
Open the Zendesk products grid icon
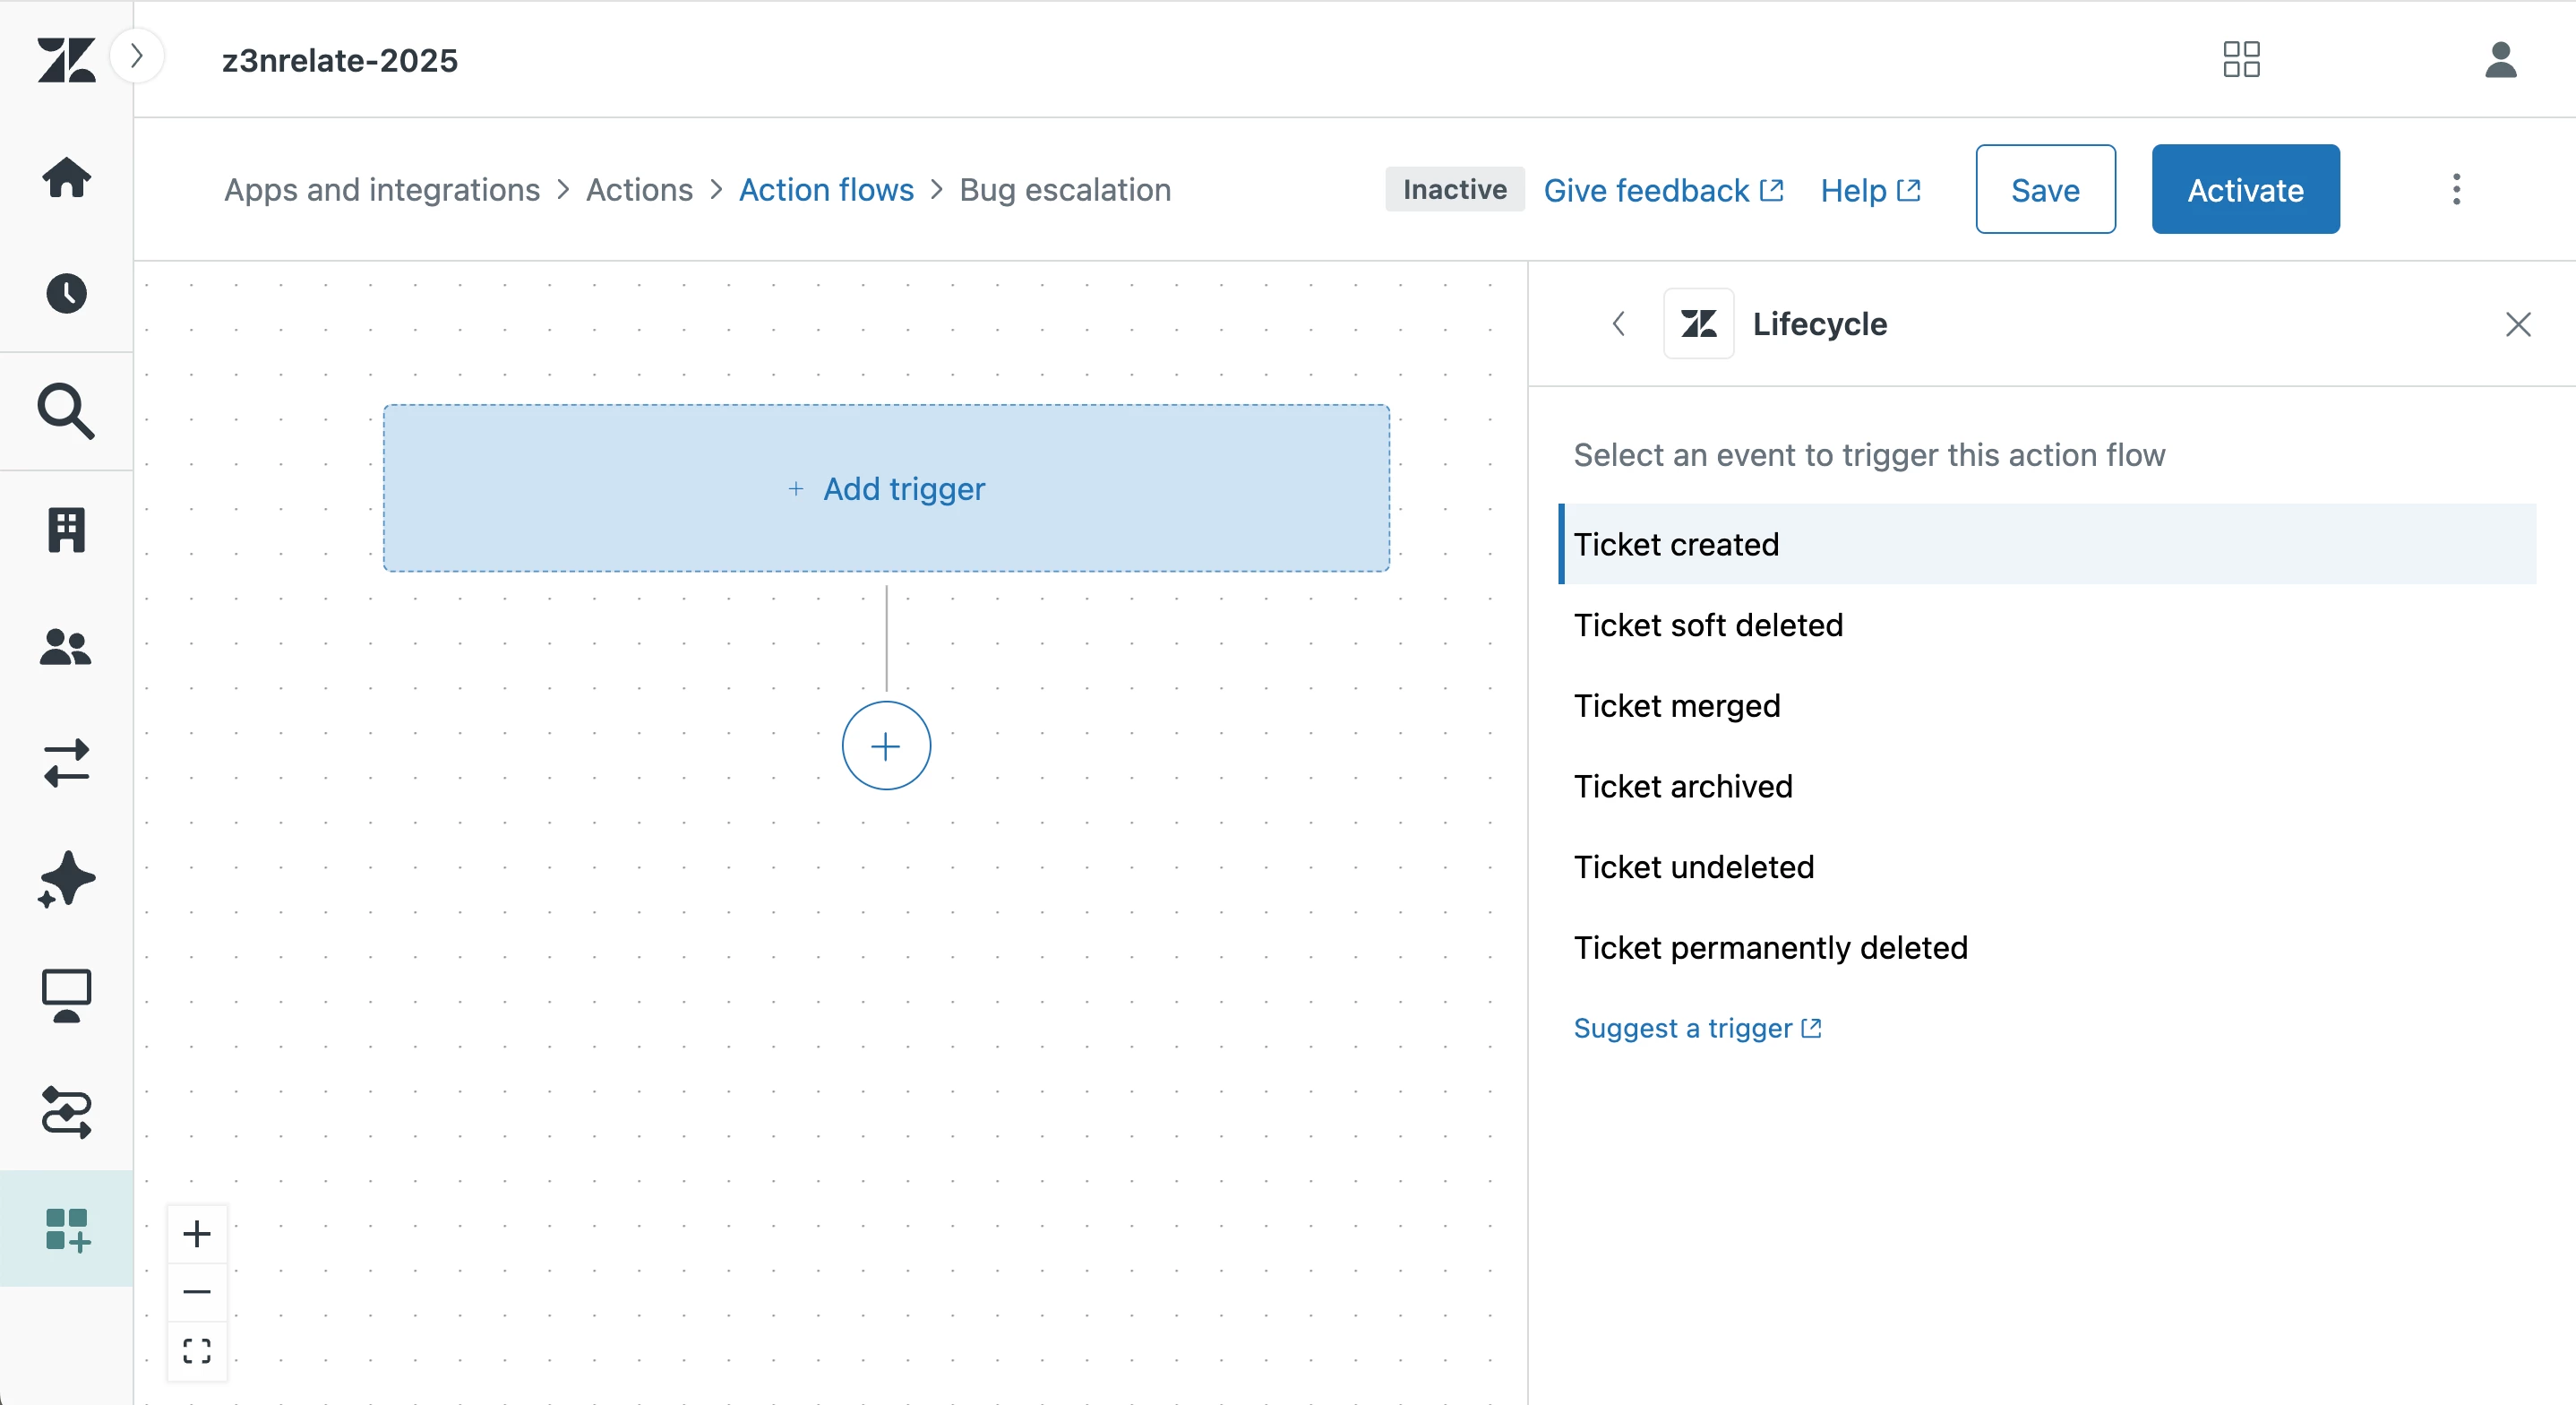[x=2241, y=59]
